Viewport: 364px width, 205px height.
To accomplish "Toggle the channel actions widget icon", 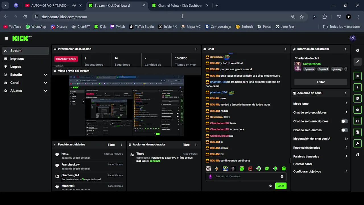I will click(x=357, y=132).
